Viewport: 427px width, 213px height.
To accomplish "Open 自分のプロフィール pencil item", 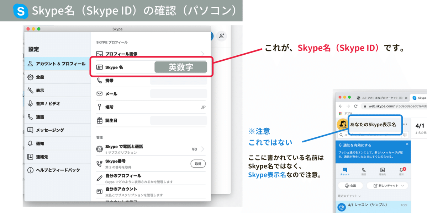I will tap(151, 178).
